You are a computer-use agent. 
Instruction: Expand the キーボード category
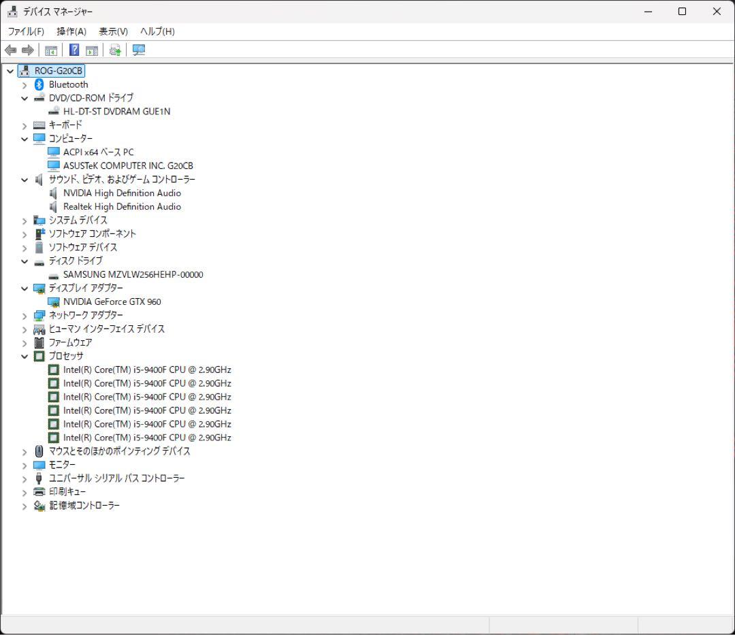[24, 126]
